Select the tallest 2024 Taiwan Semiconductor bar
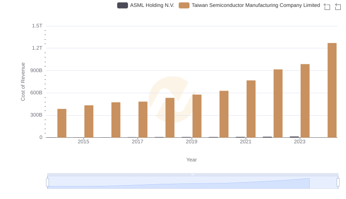The height and width of the screenshot is (199, 346). click(x=332, y=90)
